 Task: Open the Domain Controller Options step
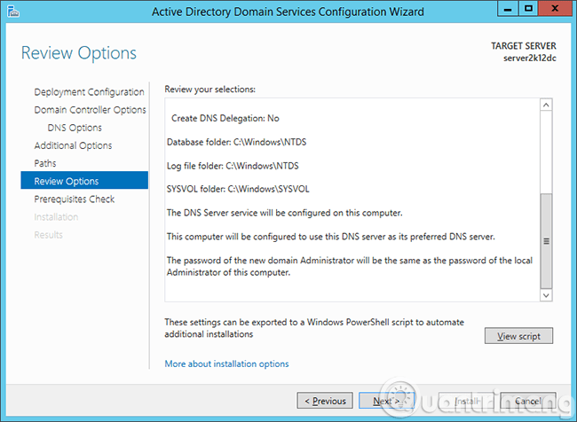click(90, 110)
